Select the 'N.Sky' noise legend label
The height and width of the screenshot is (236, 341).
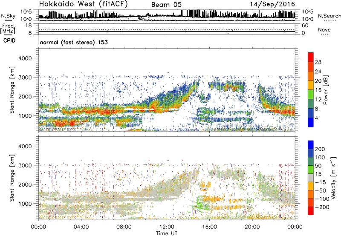pyautogui.click(x=8, y=16)
